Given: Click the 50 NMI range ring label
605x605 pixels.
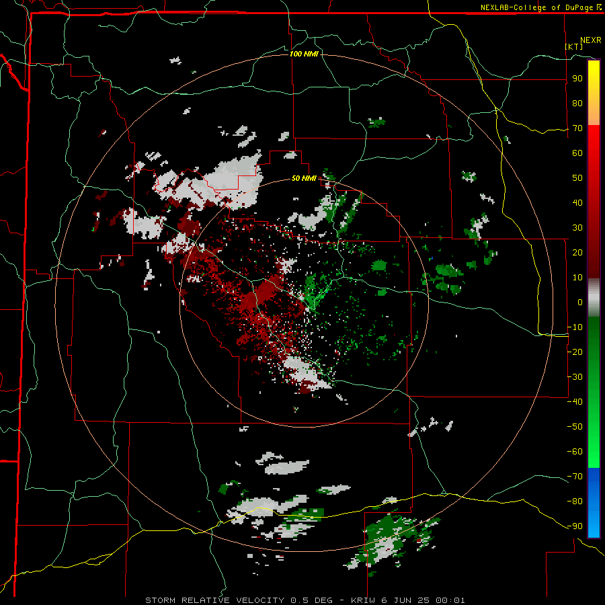Looking at the screenshot, I should 304,178.
